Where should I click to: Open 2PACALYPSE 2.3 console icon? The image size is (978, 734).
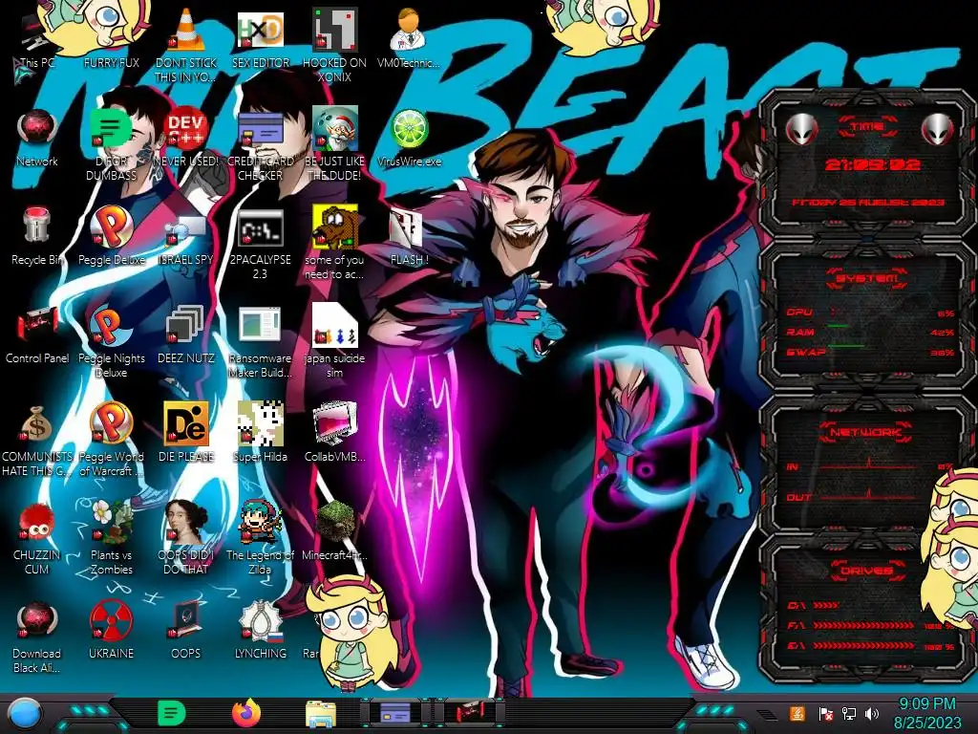pos(260,228)
